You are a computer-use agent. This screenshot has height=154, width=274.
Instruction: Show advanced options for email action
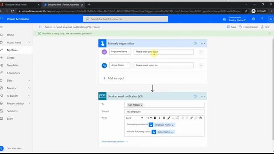[x=115, y=142]
